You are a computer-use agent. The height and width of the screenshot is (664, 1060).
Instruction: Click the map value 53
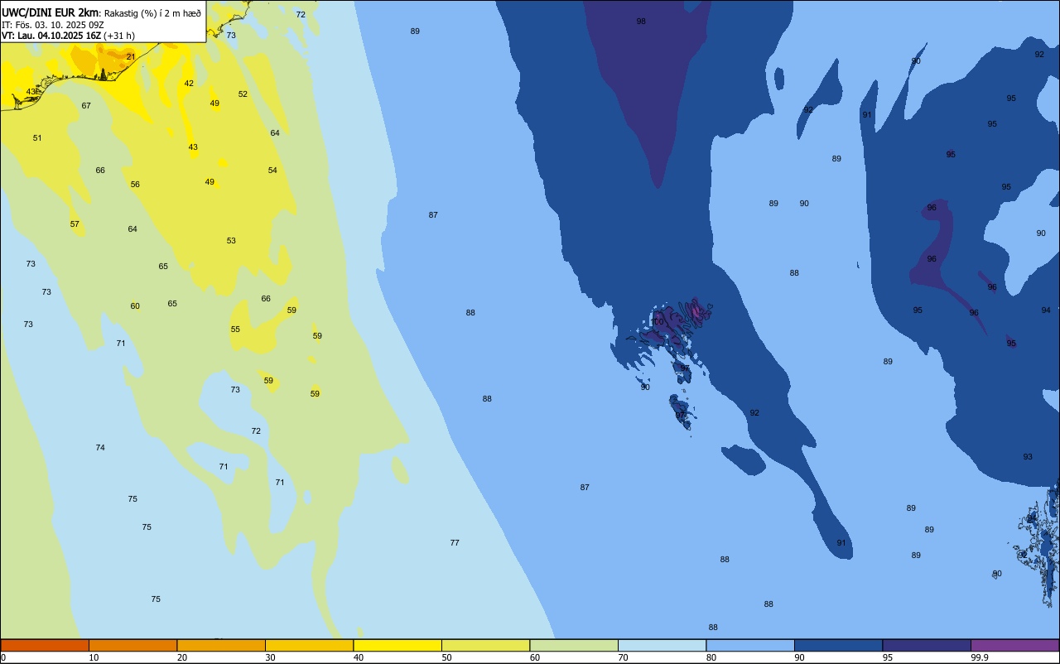[x=231, y=241]
